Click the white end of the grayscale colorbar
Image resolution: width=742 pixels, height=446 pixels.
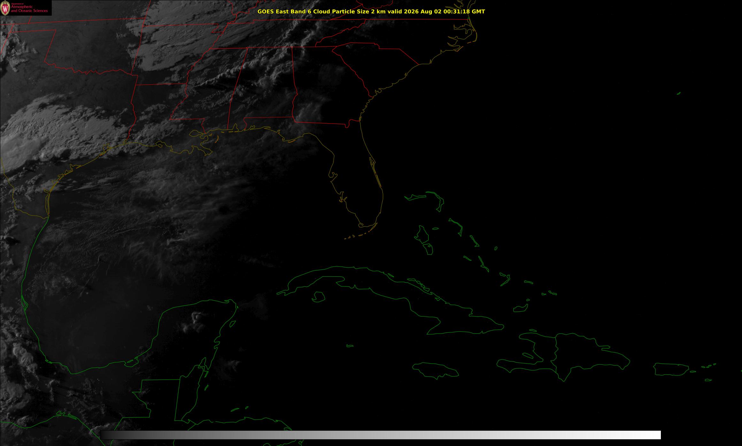click(655, 435)
